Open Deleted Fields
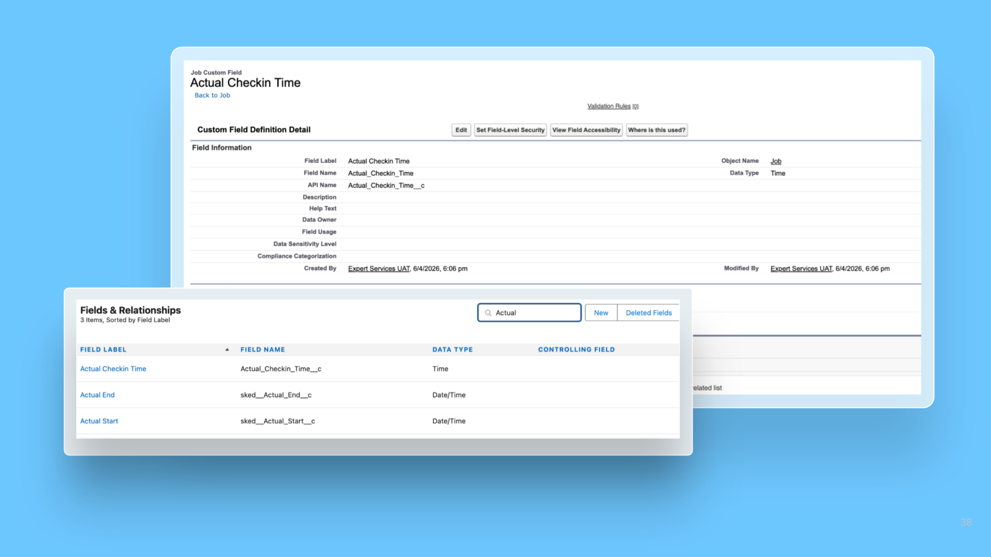The width and height of the screenshot is (991, 557). coord(648,313)
